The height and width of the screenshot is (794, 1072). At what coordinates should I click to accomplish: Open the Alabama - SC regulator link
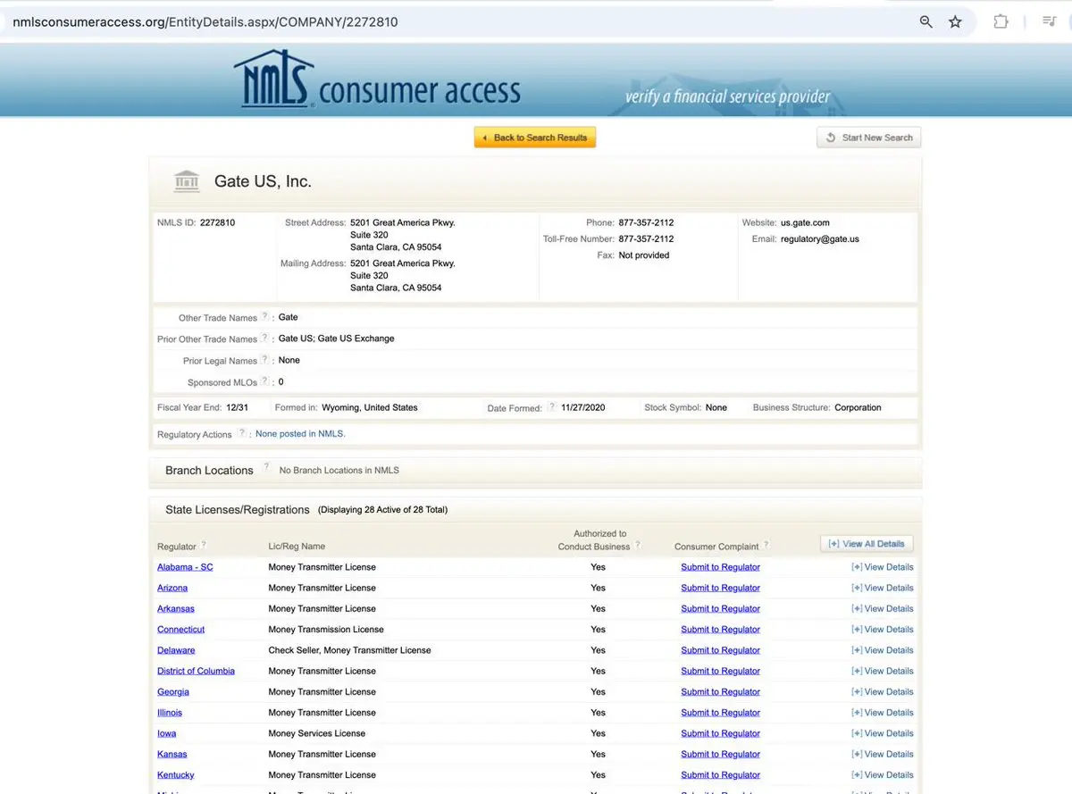pos(185,567)
